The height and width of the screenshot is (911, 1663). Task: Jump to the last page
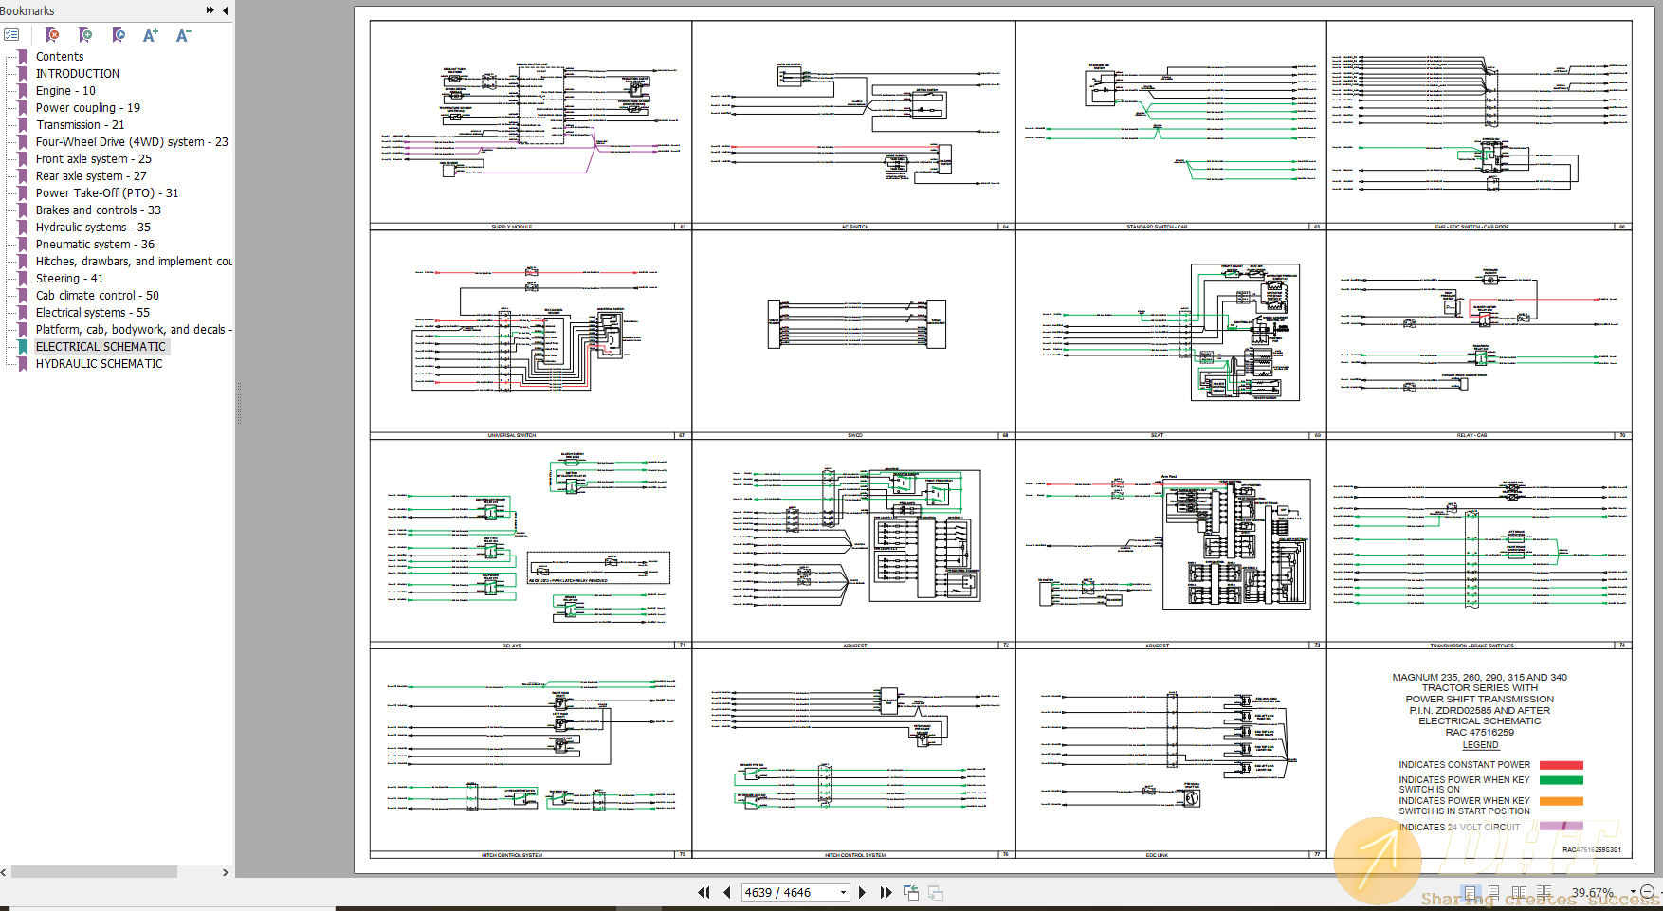[886, 892]
